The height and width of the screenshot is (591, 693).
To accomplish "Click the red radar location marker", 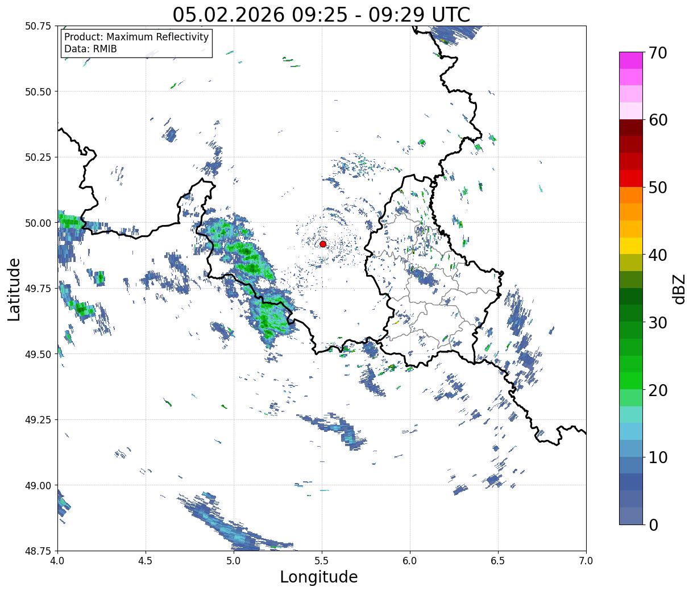I will (323, 244).
